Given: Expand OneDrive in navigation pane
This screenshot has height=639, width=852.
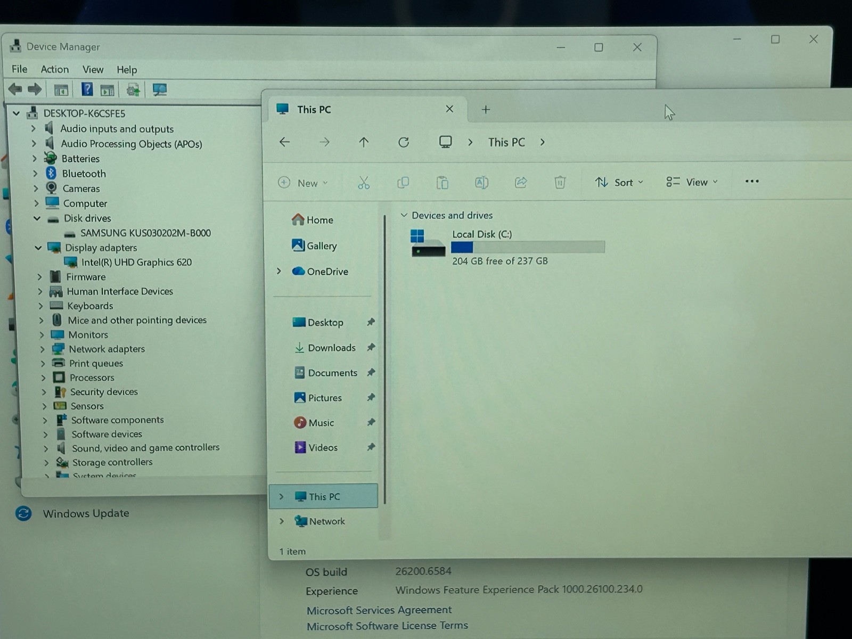Looking at the screenshot, I should [278, 271].
